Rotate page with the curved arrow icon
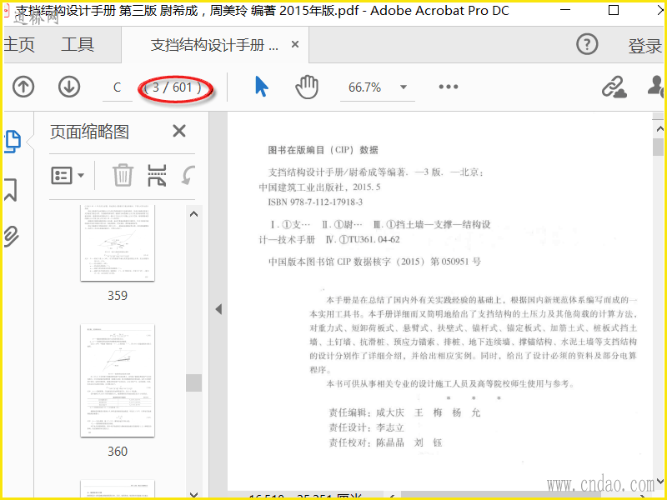Viewport: 667px width, 500px height. 188,175
